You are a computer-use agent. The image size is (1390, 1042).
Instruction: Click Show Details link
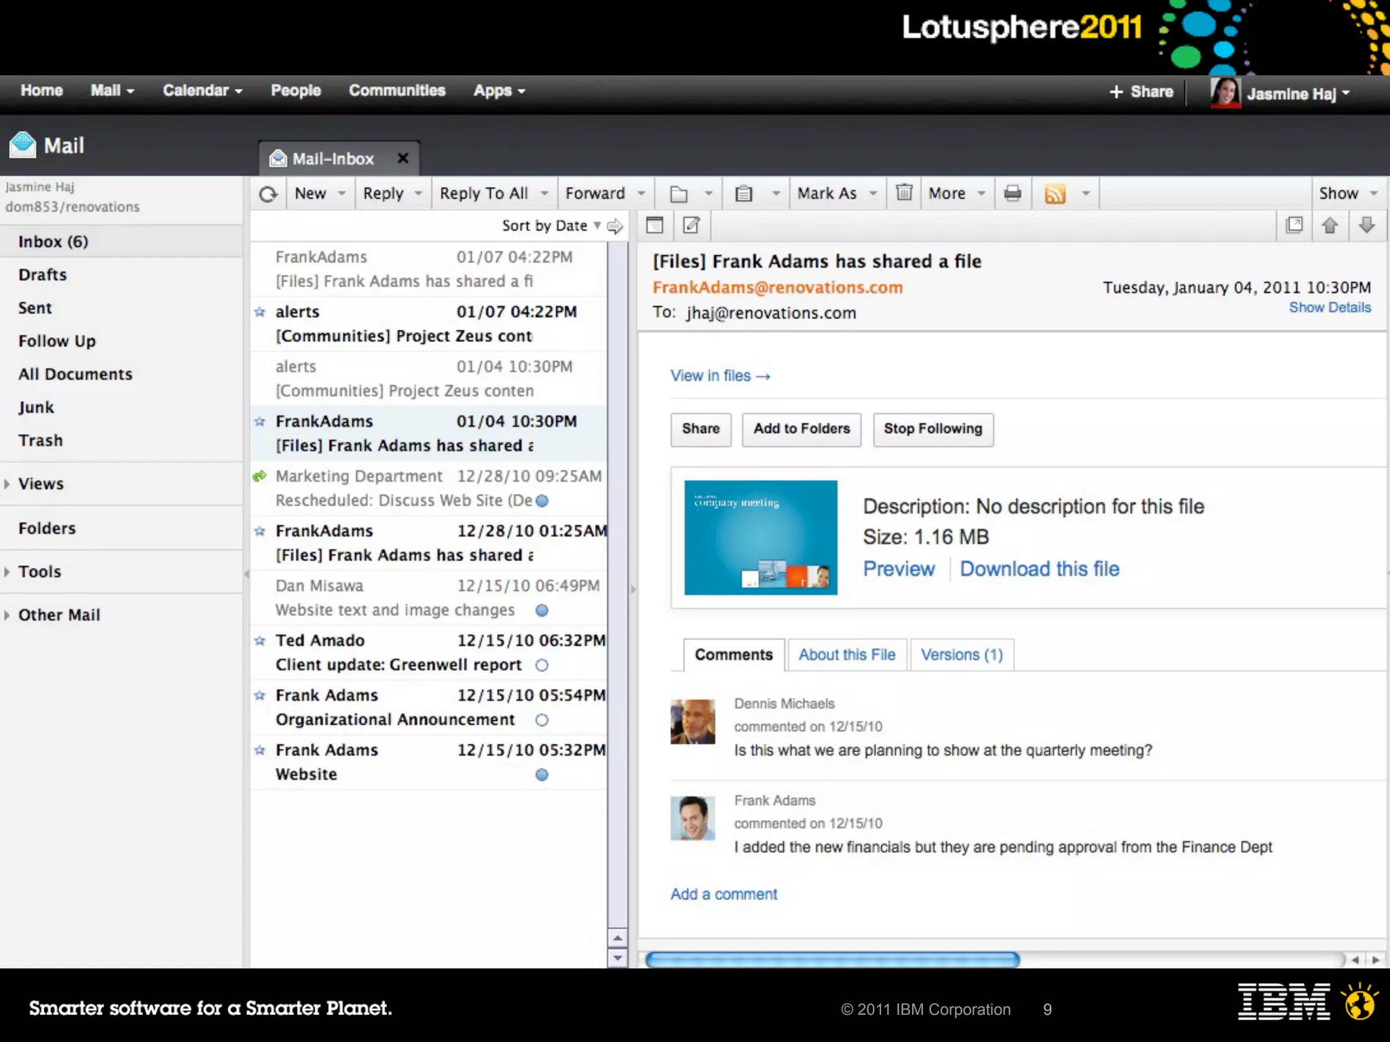(x=1330, y=307)
